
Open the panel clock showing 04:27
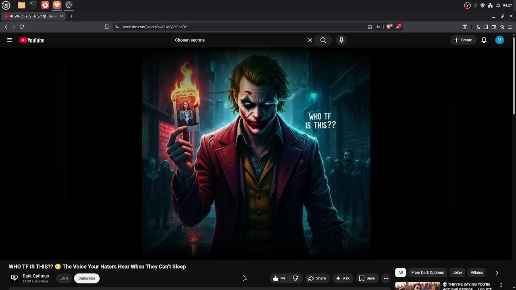[x=508, y=5]
